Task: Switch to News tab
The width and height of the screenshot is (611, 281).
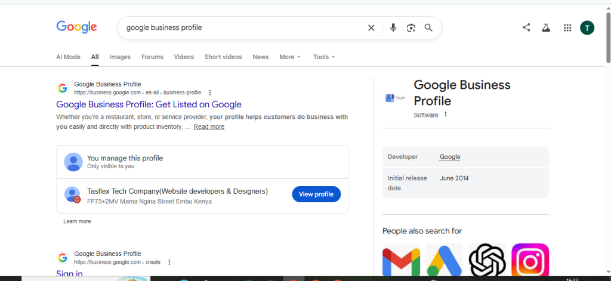Action: tap(261, 57)
